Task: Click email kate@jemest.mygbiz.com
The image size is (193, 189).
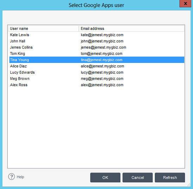Action: tap(102, 35)
